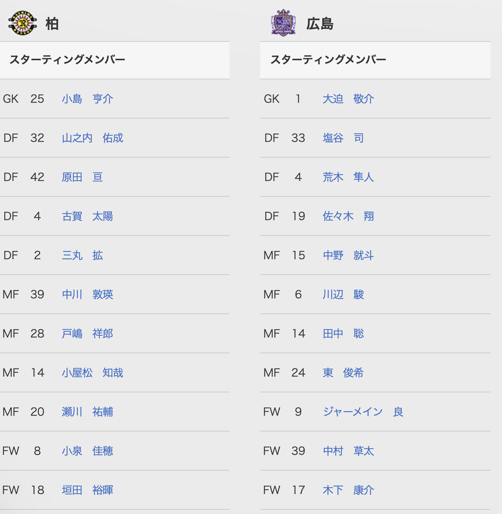Screen dimensions: 502x514
Task: Open 中村 草太 player page
Action: pyautogui.click(x=348, y=451)
